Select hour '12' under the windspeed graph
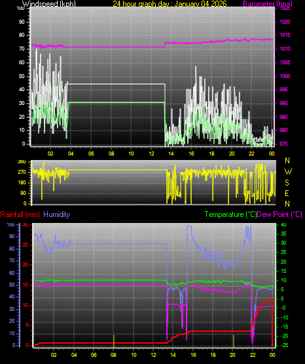 pyautogui.click(x=151, y=153)
